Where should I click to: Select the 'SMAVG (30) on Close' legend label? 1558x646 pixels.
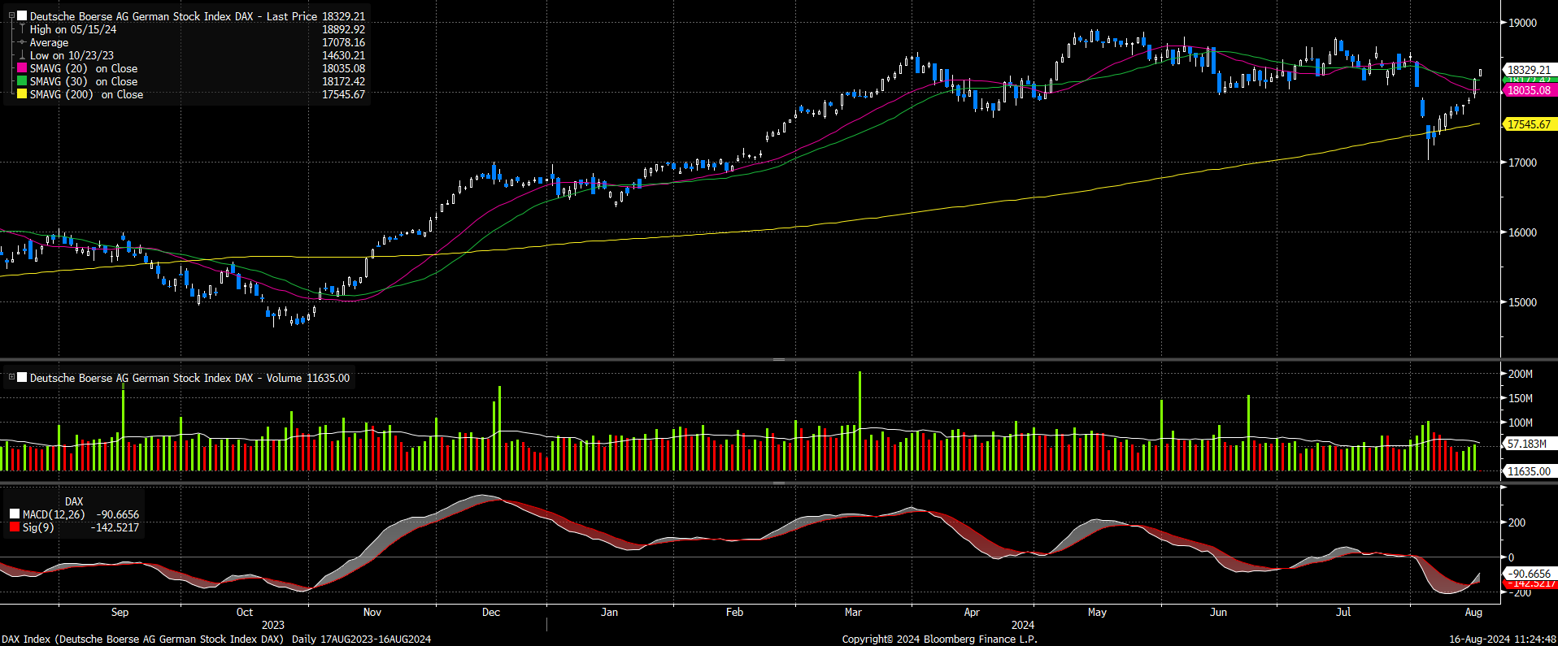pos(84,81)
